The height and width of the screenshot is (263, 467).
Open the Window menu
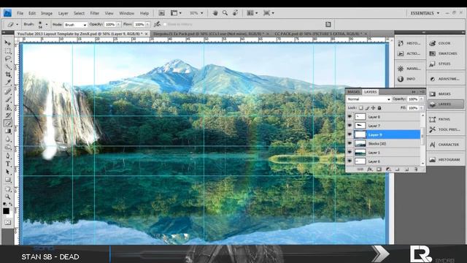point(126,13)
